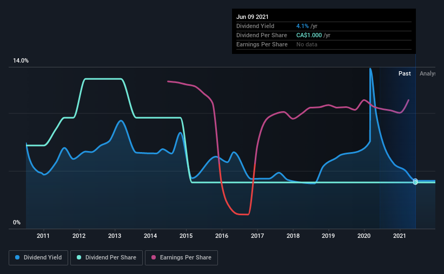Click the pink dot in Earnings Per Share legend
Image resolution: width=444 pixels, height=274 pixels.
[154, 258]
